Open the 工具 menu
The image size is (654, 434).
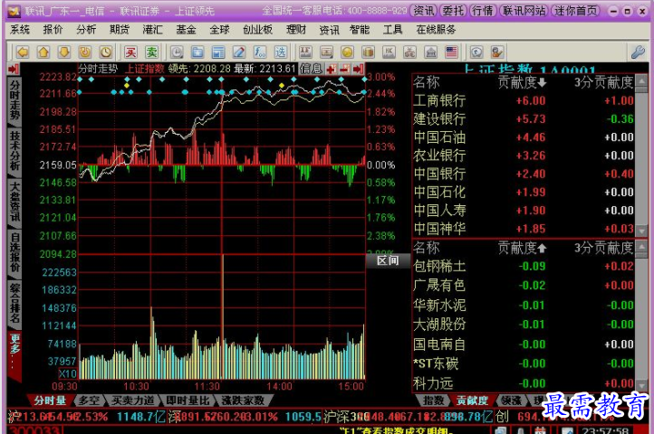tap(392, 30)
